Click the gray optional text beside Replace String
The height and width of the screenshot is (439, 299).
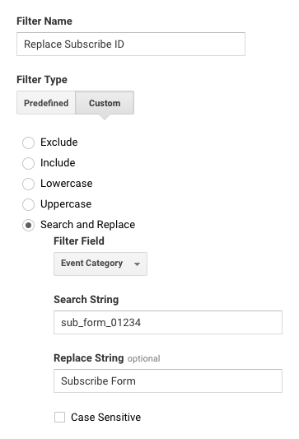click(144, 358)
